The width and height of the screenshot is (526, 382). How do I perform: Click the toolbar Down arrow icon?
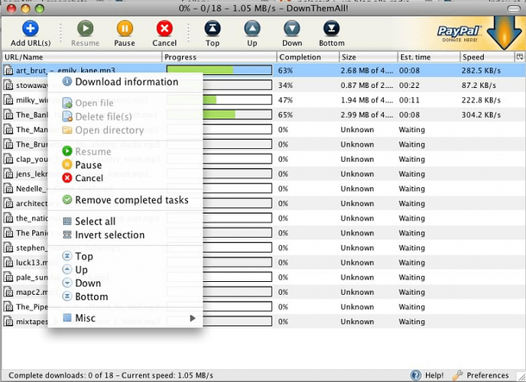point(292,28)
